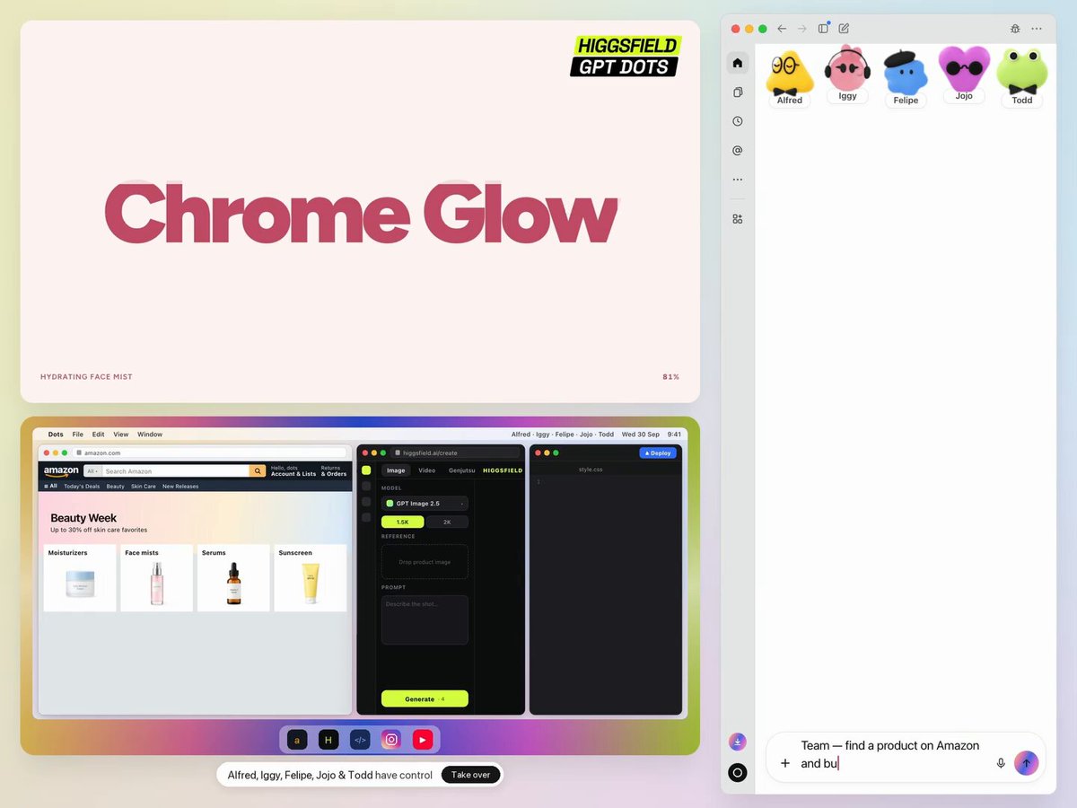
Task: Click the copy pages sidebar icon
Action: click(x=738, y=92)
